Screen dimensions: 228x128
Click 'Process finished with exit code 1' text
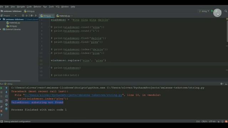click(x=39, y=110)
